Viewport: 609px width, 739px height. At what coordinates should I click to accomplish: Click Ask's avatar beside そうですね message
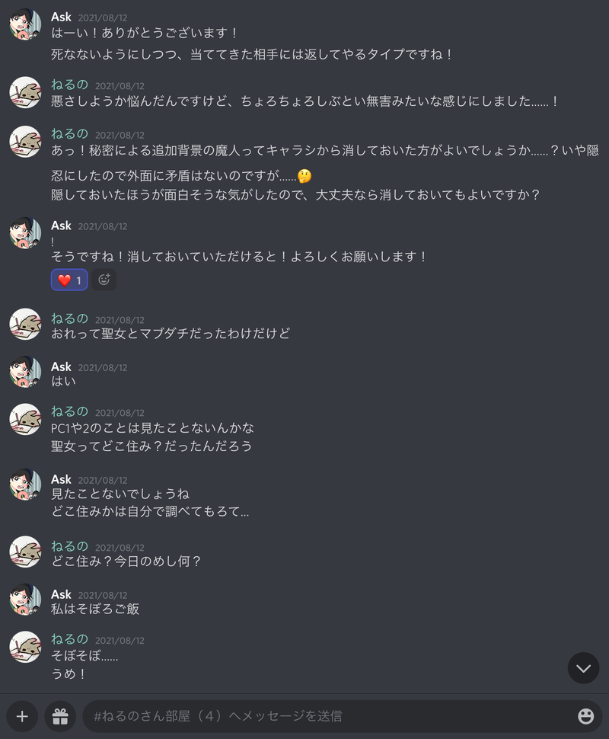point(25,233)
